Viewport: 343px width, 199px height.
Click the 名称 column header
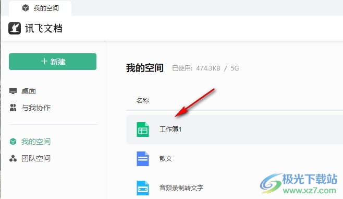(143, 101)
